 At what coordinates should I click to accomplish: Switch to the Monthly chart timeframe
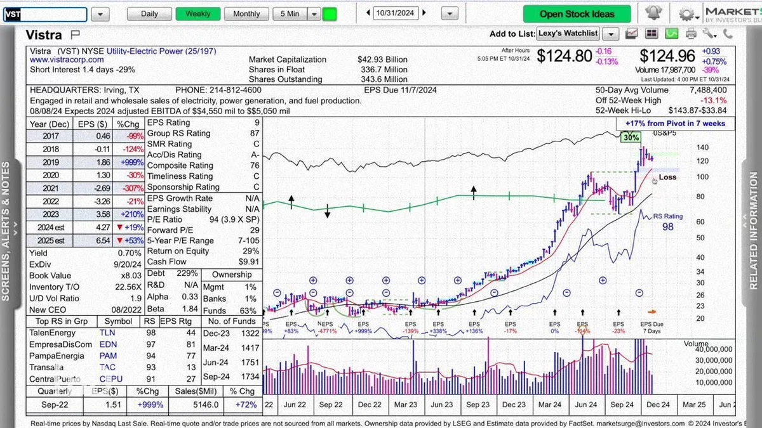pyautogui.click(x=246, y=13)
